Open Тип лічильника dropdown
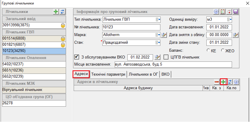The width and height of the screenshot is (250, 122). click(158, 20)
